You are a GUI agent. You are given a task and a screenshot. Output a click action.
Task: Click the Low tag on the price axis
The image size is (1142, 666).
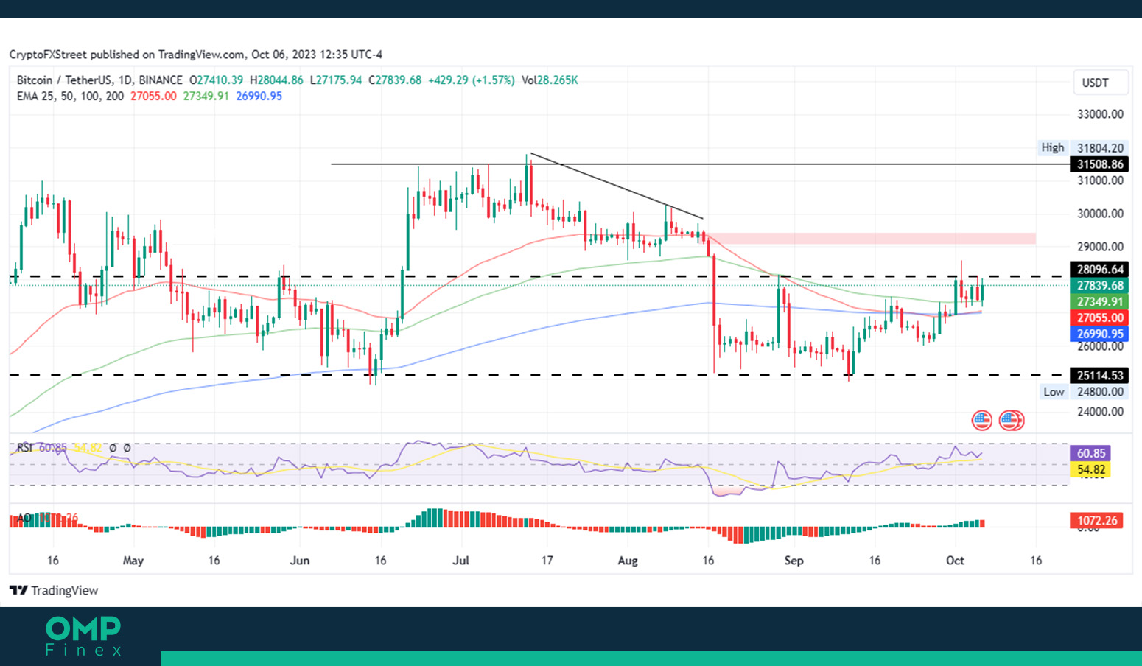[x=1054, y=392]
